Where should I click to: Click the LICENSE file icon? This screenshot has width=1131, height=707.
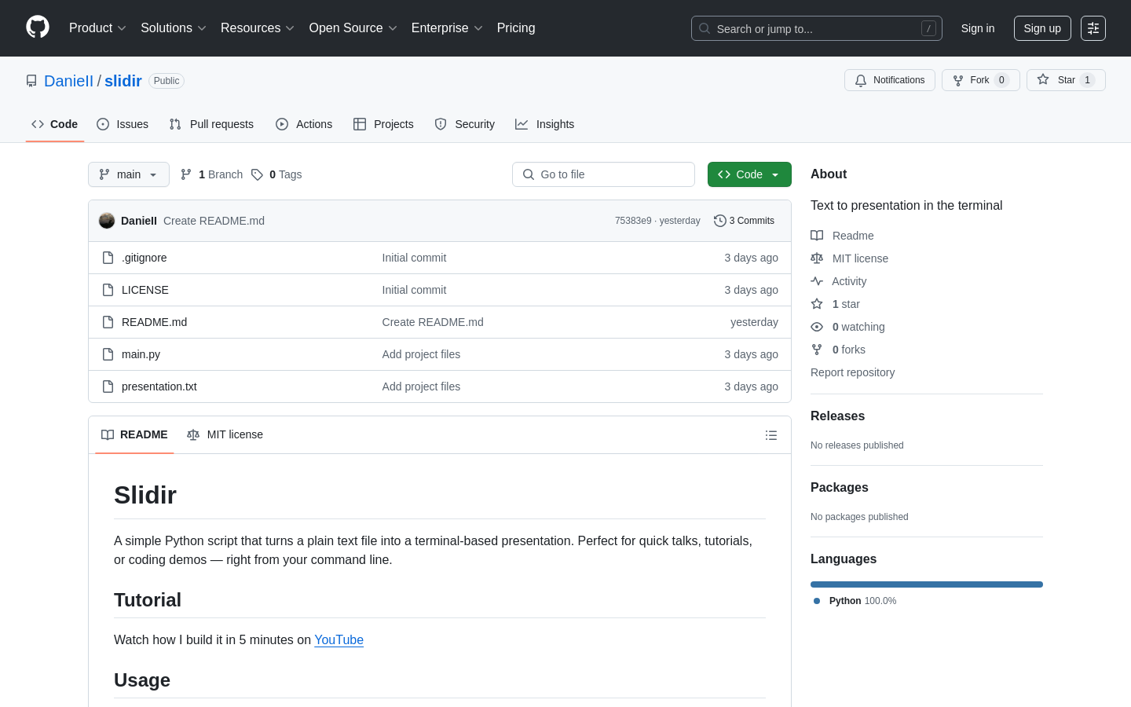tap(108, 290)
